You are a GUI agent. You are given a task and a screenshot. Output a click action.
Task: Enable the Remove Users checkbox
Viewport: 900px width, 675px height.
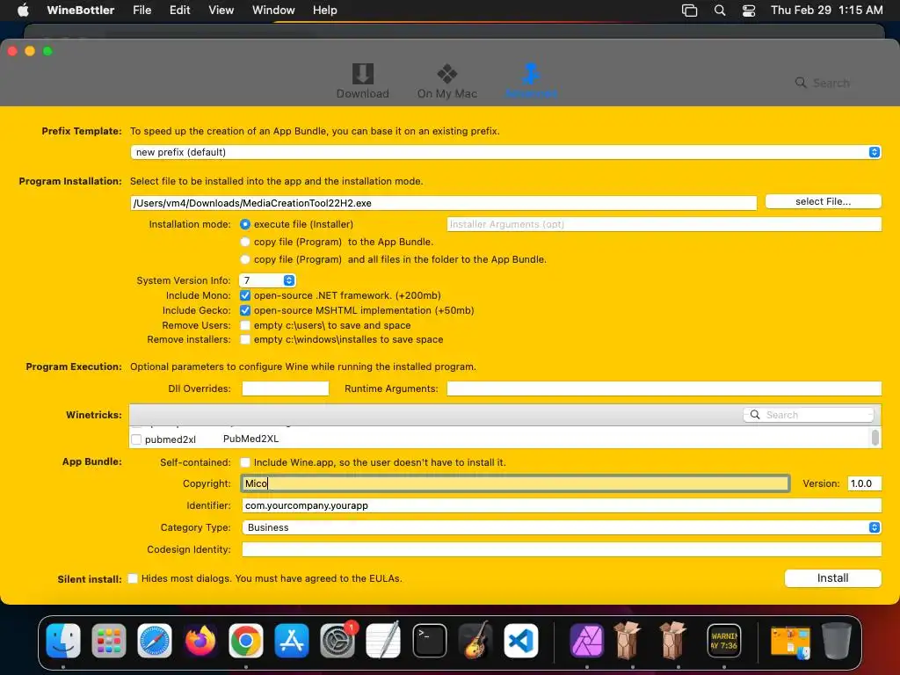click(245, 325)
